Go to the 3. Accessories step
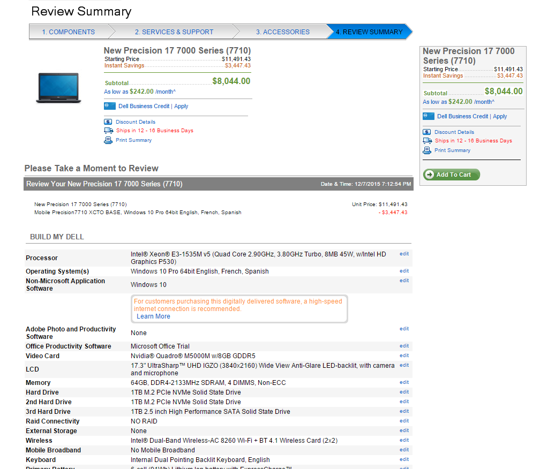The height and width of the screenshot is (469, 555). coord(283,32)
